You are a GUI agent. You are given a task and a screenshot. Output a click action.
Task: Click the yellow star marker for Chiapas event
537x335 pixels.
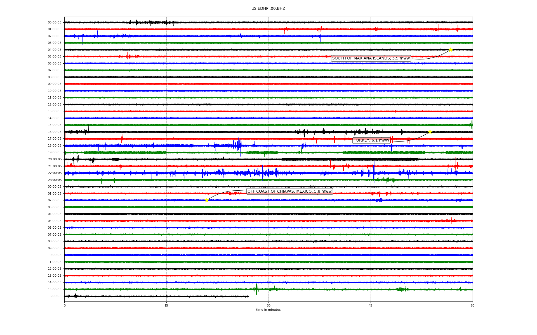(x=207, y=200)
